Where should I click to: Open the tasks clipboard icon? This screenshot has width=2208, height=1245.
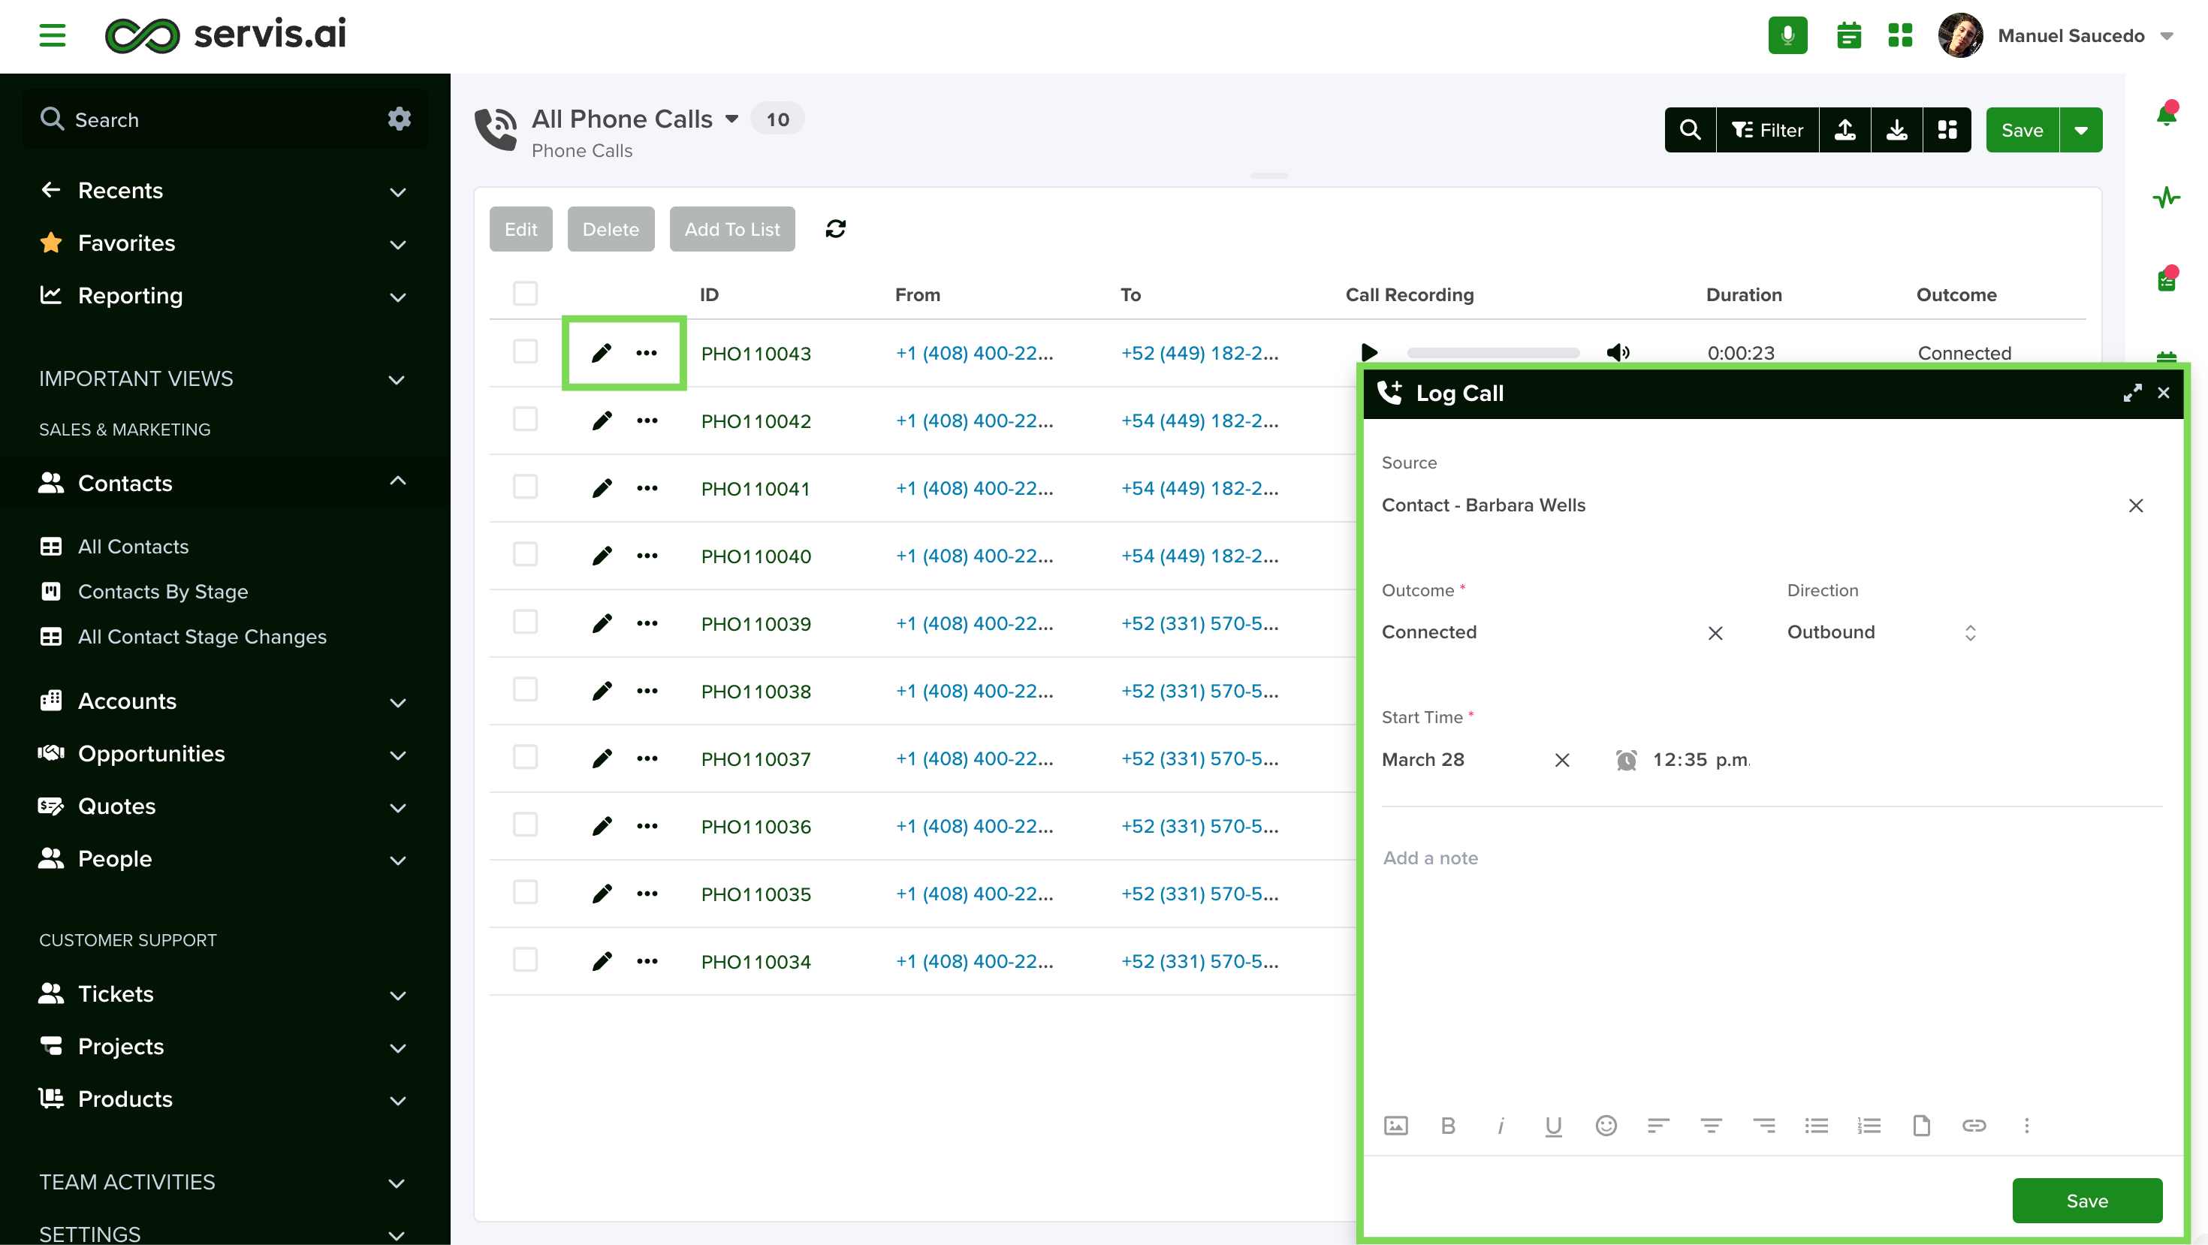click(x=2166, y=279)
